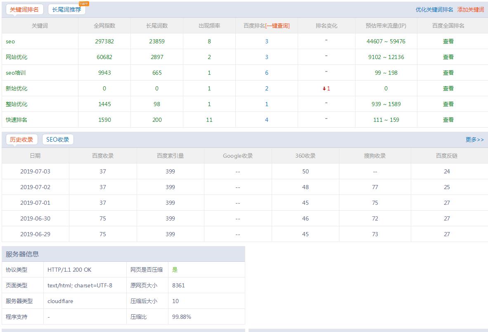The image size is (488, 332).
Task: Click 360收录 value 46 for 2019-06-30
Action: coord(306,218)
